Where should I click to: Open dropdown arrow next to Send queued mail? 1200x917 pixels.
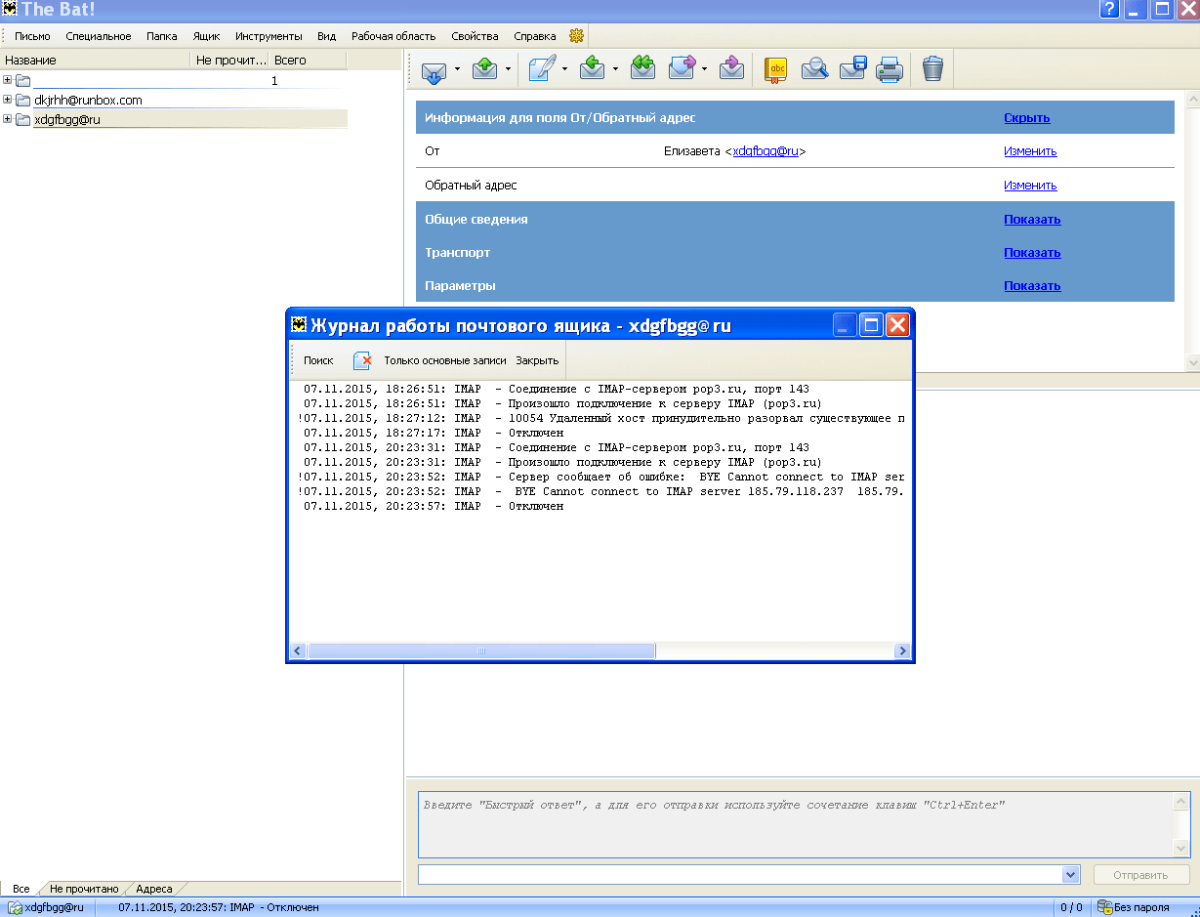(508, 69)
